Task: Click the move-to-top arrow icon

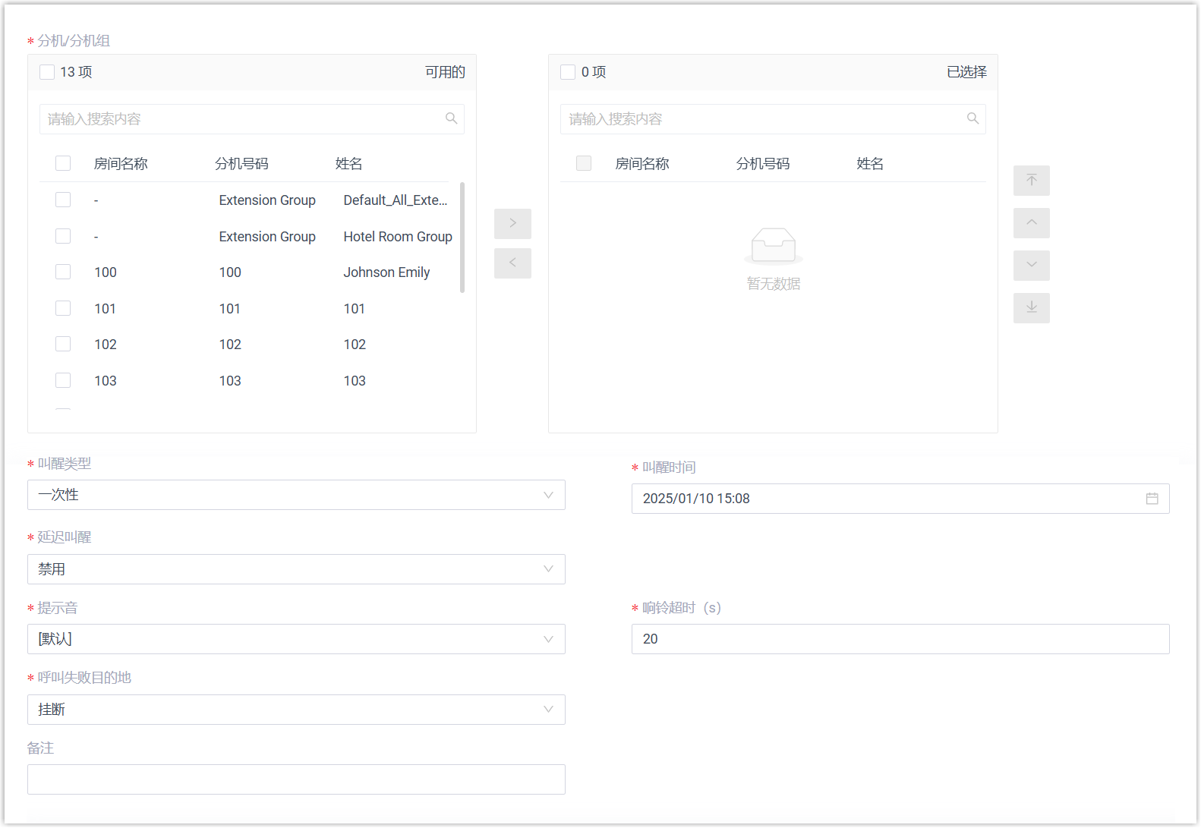Action: coord(1031,181)
